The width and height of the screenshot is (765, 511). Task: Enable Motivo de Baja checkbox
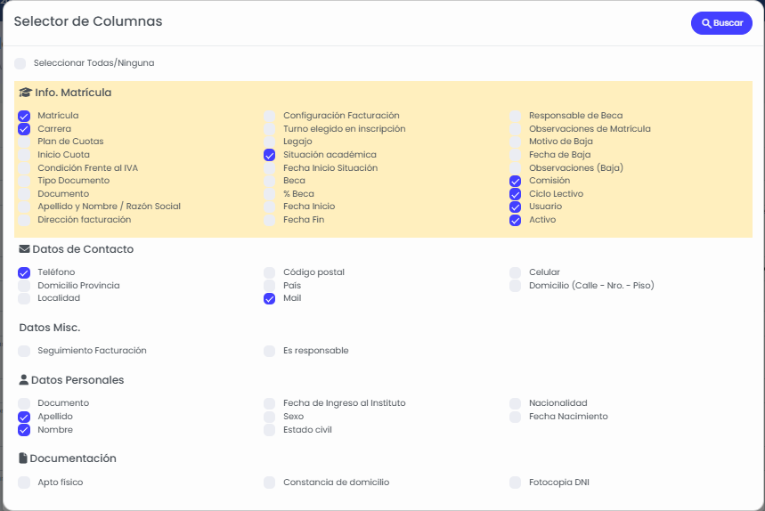(516, 142)
